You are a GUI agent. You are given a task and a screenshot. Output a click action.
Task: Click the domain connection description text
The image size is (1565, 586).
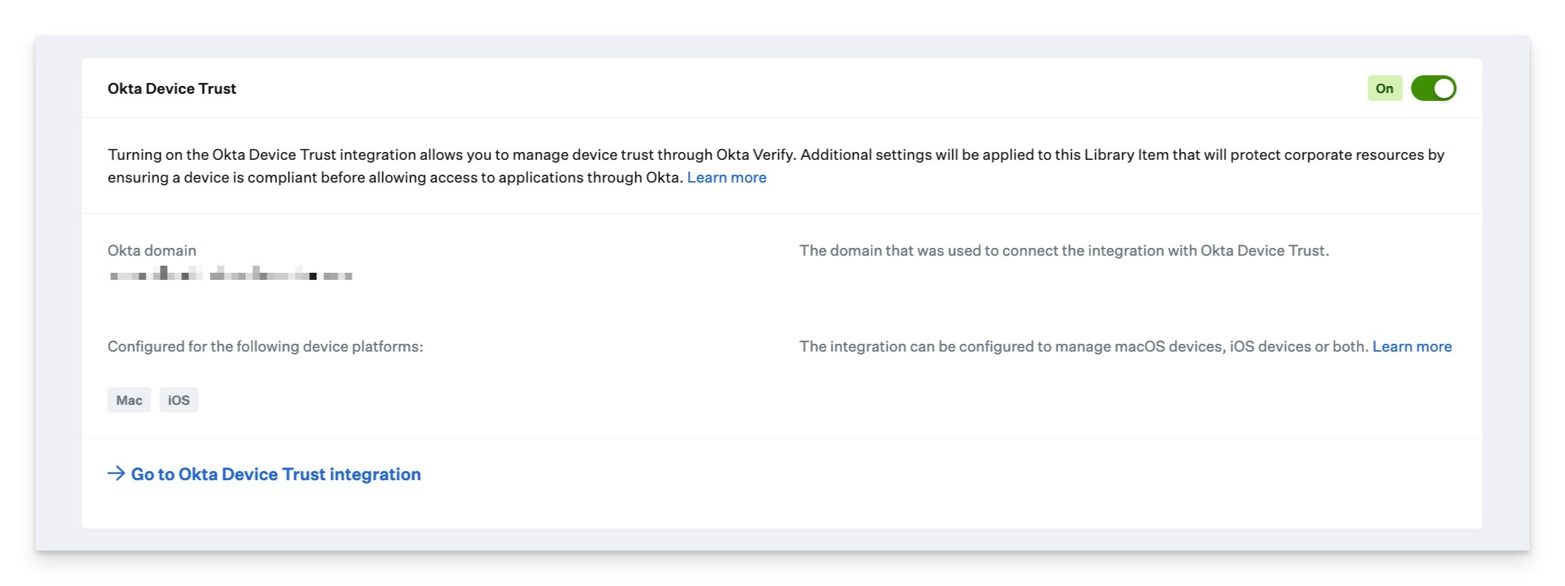1064,251
